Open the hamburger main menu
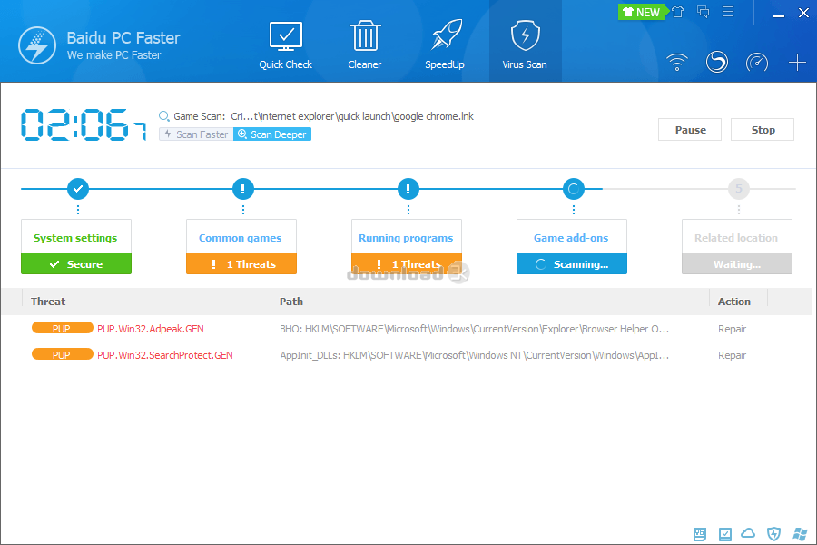Image resolution: width=817 pixels, height=545 pixels. click(x=726, y=12)
